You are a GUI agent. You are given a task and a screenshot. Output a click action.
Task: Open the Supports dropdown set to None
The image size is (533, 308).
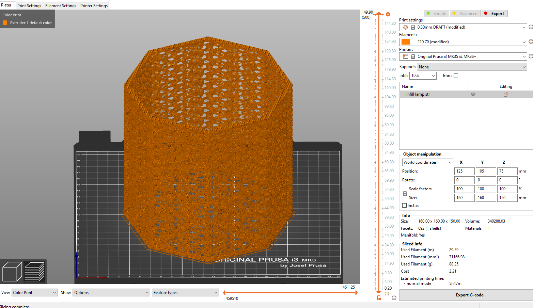click(x=472, y=67)
